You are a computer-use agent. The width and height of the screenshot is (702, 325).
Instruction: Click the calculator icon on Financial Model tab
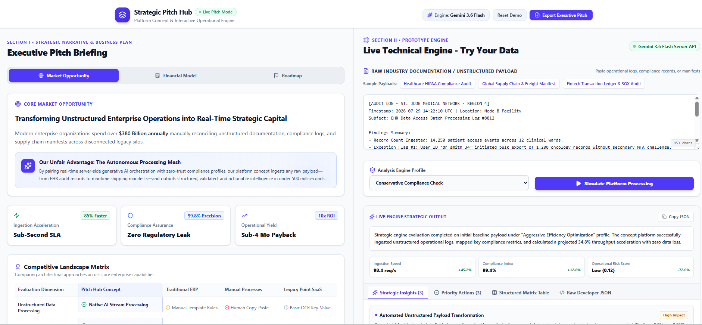pyautogui.click(x=157, y=75)
